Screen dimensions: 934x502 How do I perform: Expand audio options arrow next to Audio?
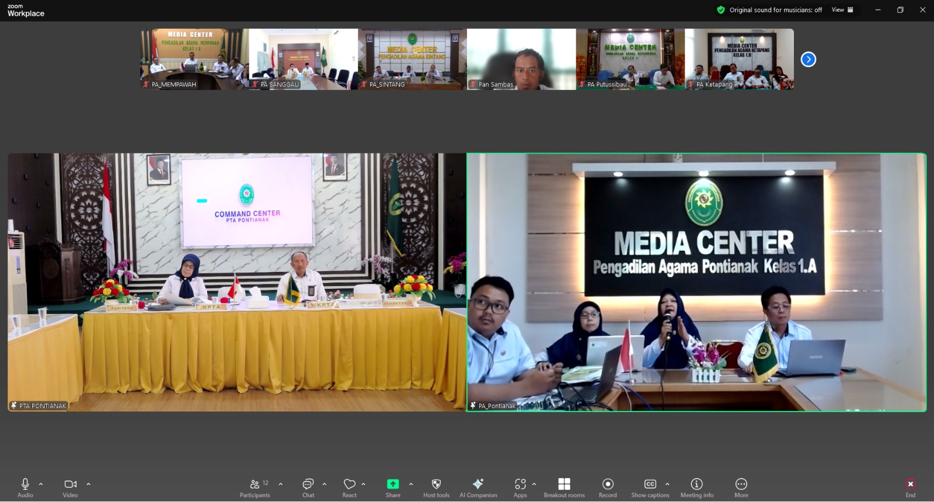tap(41, 484)
